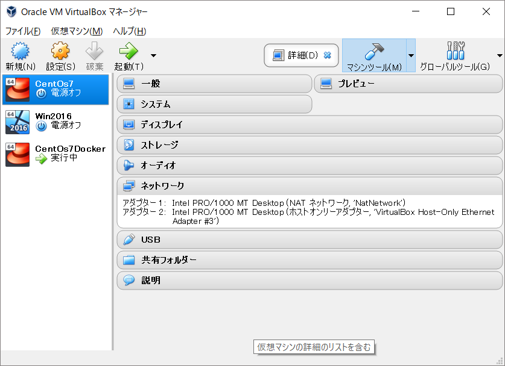Click the プレビュー monitor icon
The height and width of the screenshot is (366, 505).
tap(326, 84)
